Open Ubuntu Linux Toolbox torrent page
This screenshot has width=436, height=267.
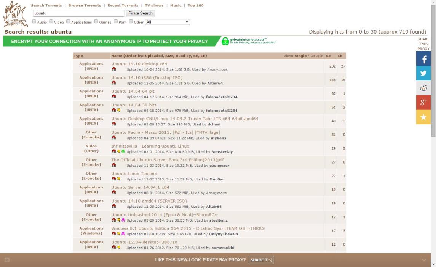coord(134,174)
